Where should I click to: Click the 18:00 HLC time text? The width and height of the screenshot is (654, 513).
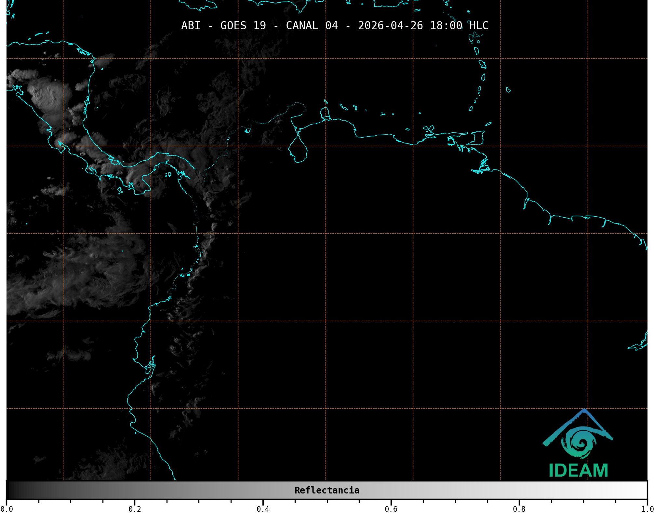(x=459, y=25)
